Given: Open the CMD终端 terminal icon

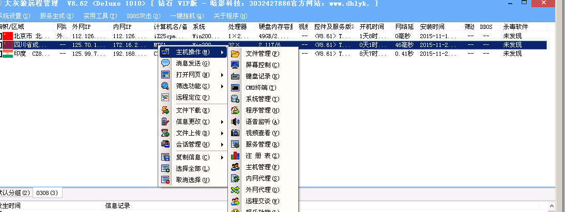Looking at the screenshot, I should 235,88.
